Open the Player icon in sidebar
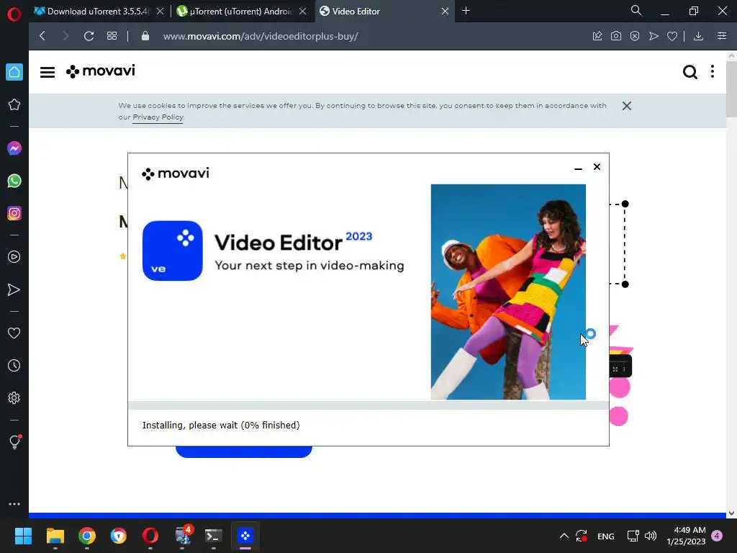Screen dimensions: 737x553 click(x=14, y=257)
